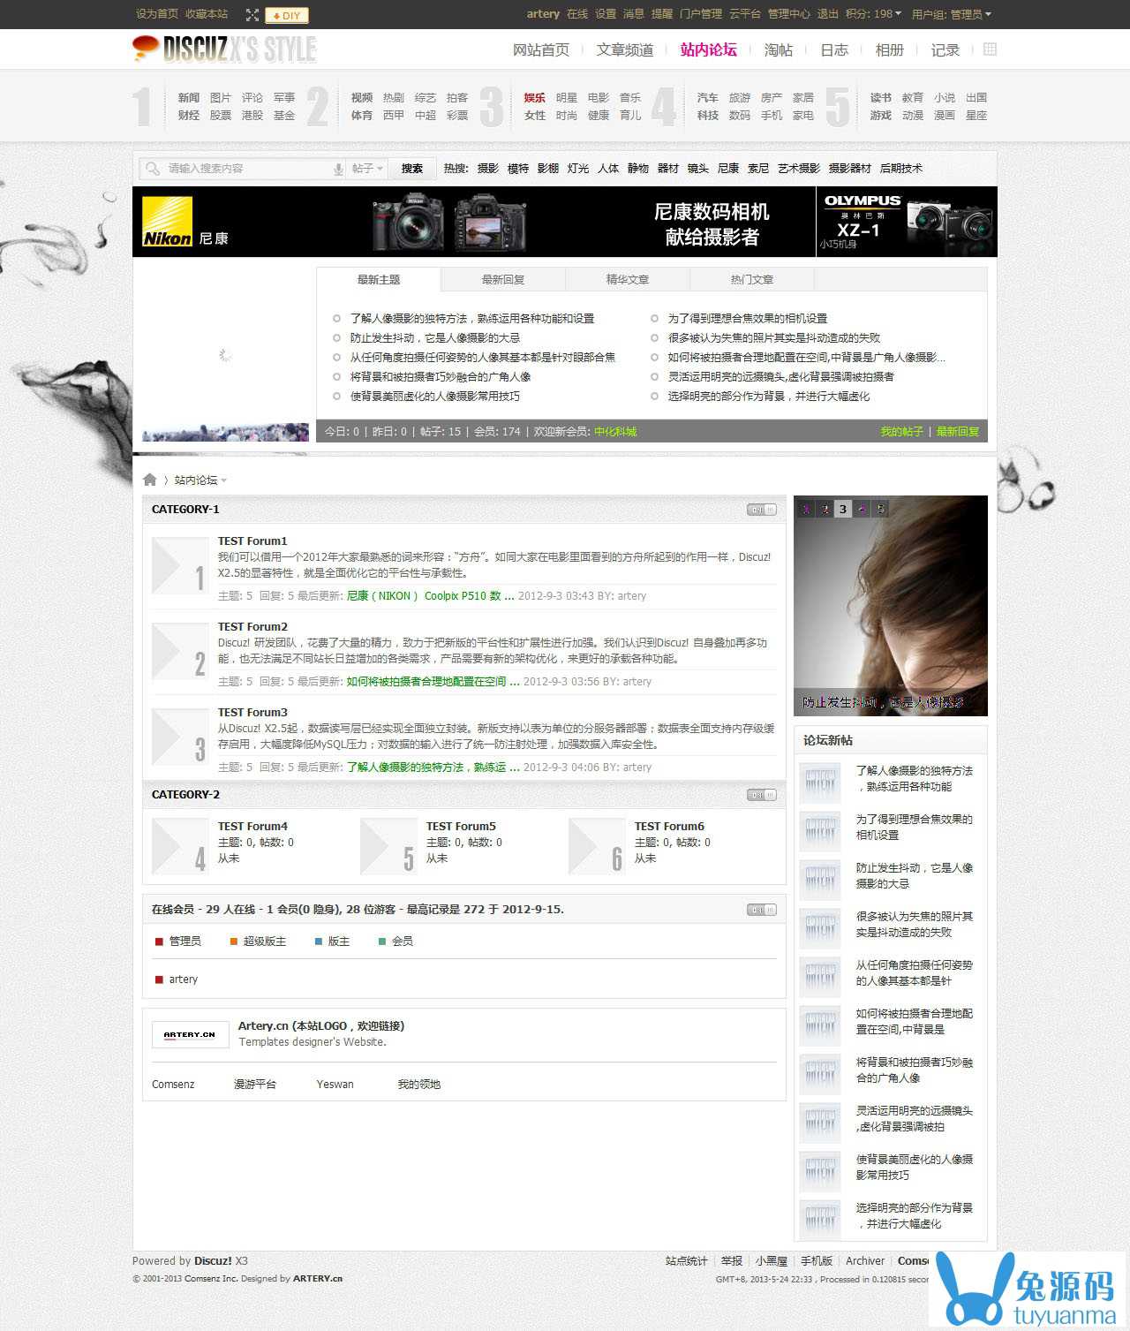Open the grid icon after 记录
The width and height of the screenshot is (1130, 1331).
coord(990,49)
